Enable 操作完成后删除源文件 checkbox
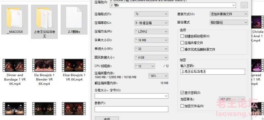The height and width of the screenshot is (120, 264). click(x=182, y=49)
